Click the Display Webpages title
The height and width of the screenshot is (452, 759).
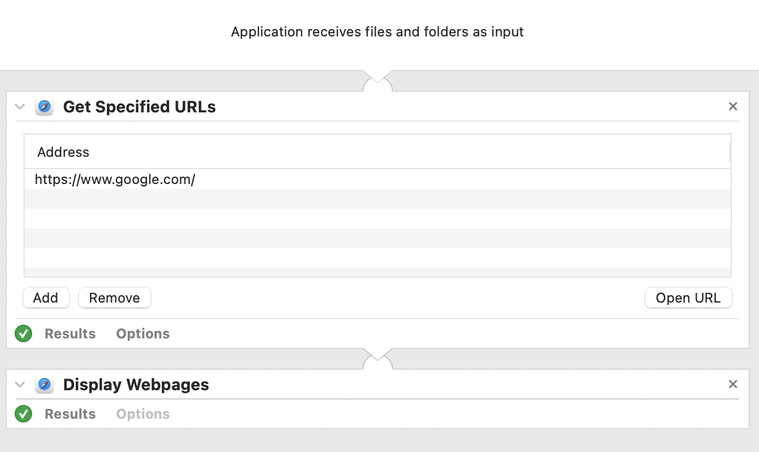point(136,385)
